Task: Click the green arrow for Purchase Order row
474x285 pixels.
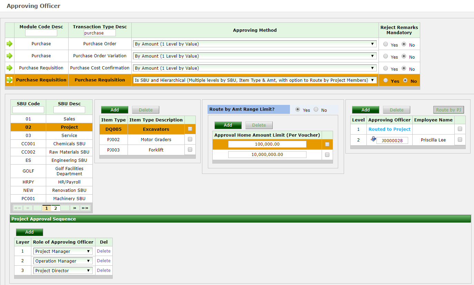Action: (9, 43)
